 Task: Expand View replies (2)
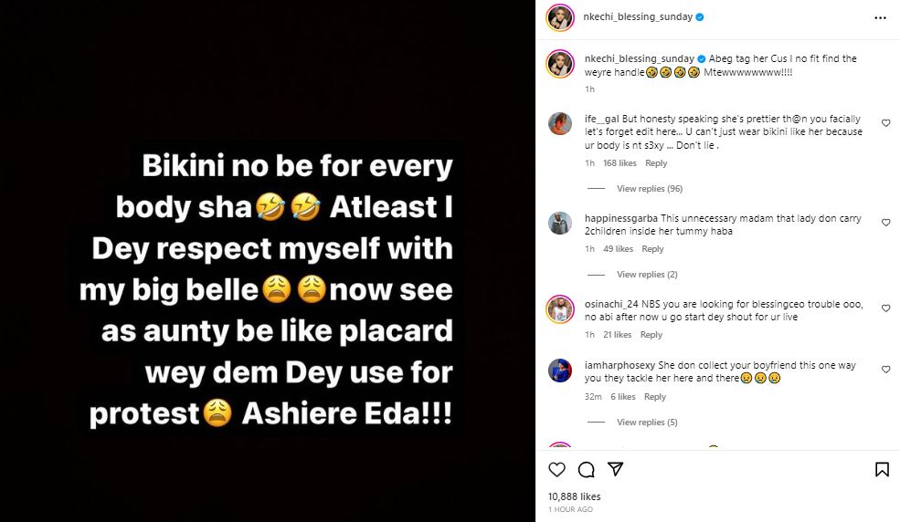pyautogui.click(x=647, y=275)
